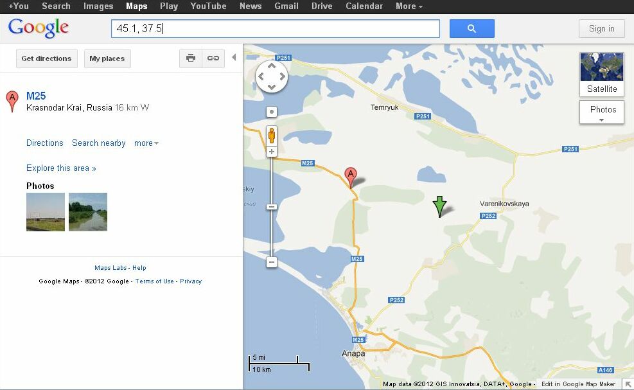
Task: Click the search box containing 45.1, 37.5
Action: point(275,28)
